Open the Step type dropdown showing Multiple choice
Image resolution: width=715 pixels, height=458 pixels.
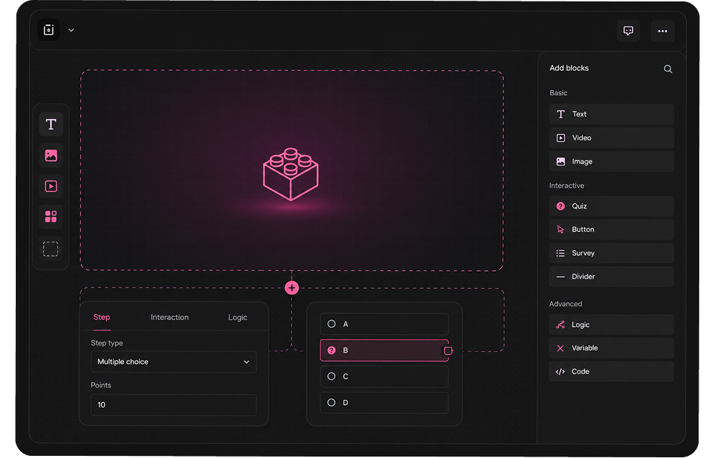(173, 362)
